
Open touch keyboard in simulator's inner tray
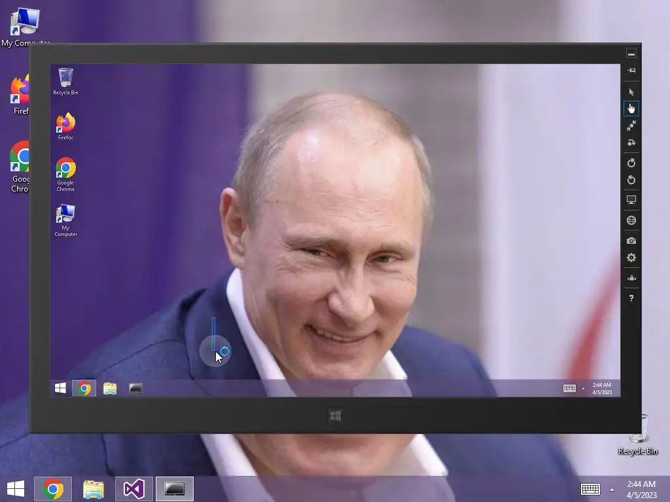tap(569, 388)
